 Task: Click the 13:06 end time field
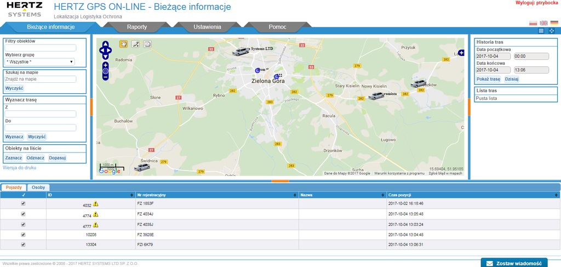pos(531,70)
